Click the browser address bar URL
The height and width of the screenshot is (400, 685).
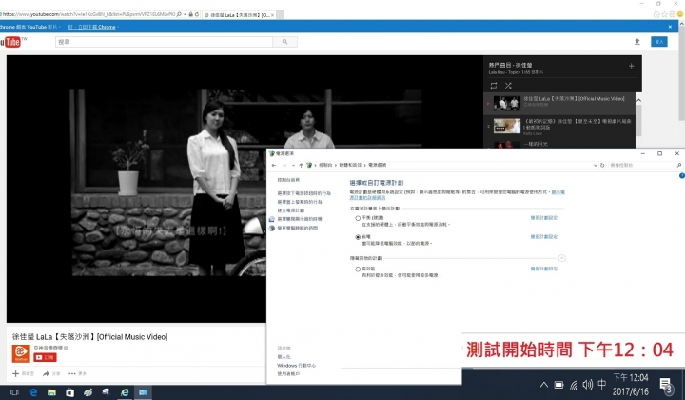click(88, 14)
